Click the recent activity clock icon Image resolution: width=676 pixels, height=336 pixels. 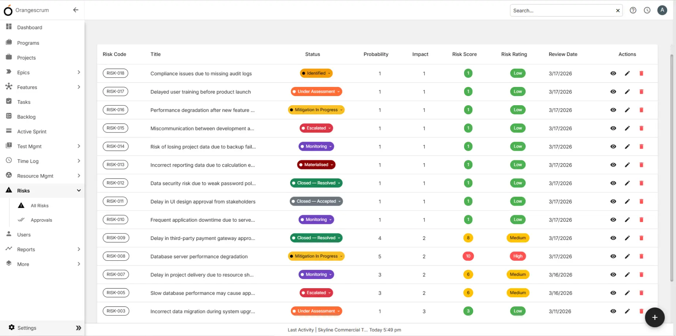(x=647, y=10)
